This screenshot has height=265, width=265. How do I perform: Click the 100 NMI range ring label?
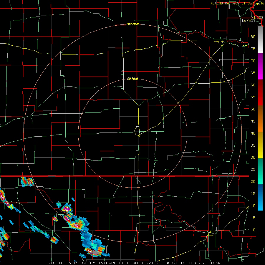click(x=132, y=24)
